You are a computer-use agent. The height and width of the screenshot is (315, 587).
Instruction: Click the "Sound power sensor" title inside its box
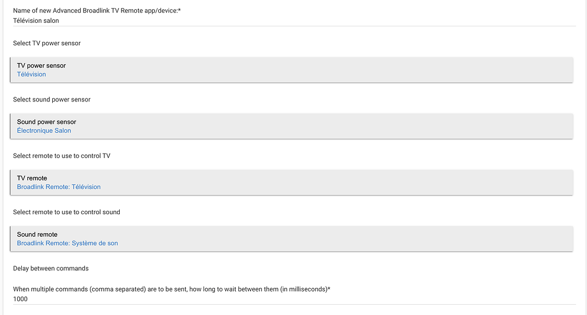(46, 121)
